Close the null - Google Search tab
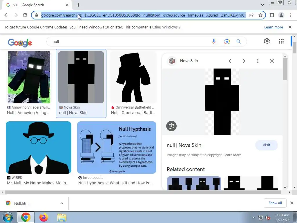Viewport: 297px width, 223px height. pyautogui.click(x=67, y=5)
